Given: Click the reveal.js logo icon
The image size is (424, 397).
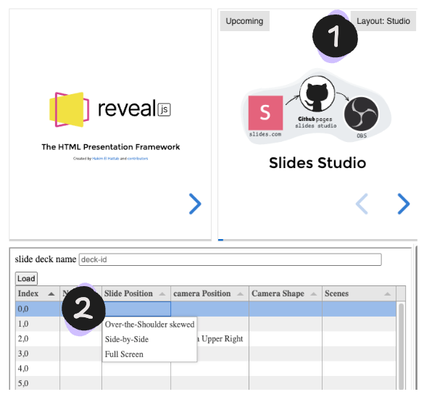Looking at the screenshot, I should click(70, 109).
